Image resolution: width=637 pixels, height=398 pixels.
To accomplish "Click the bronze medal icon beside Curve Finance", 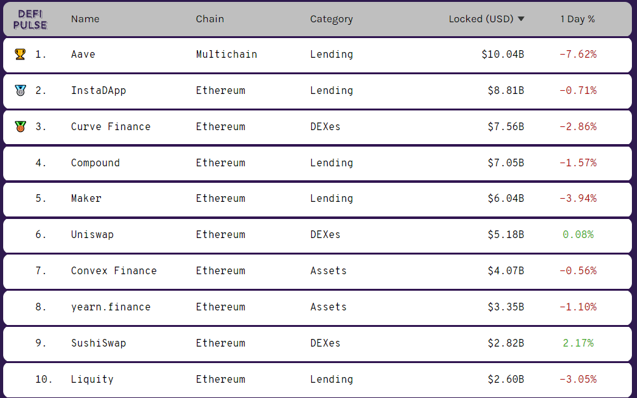I will pyautogui.click(x=20, y=126).
